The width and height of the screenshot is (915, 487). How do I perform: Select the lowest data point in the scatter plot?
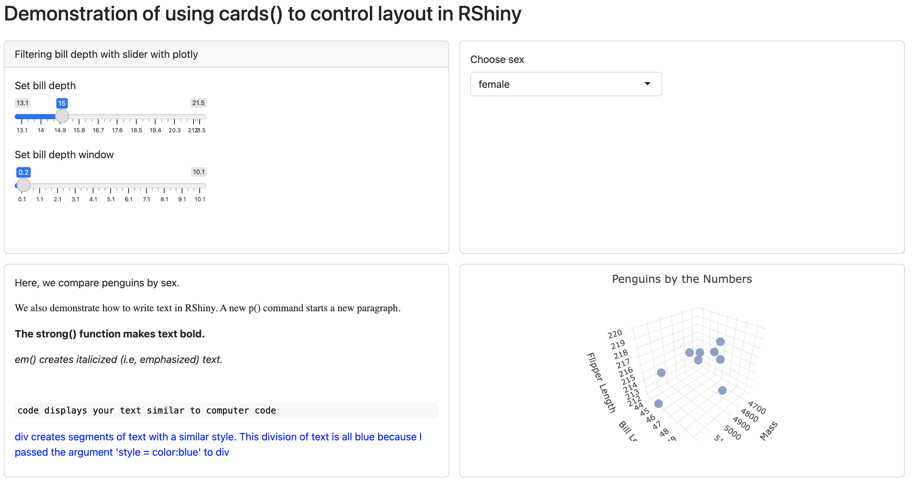point(658,404)
